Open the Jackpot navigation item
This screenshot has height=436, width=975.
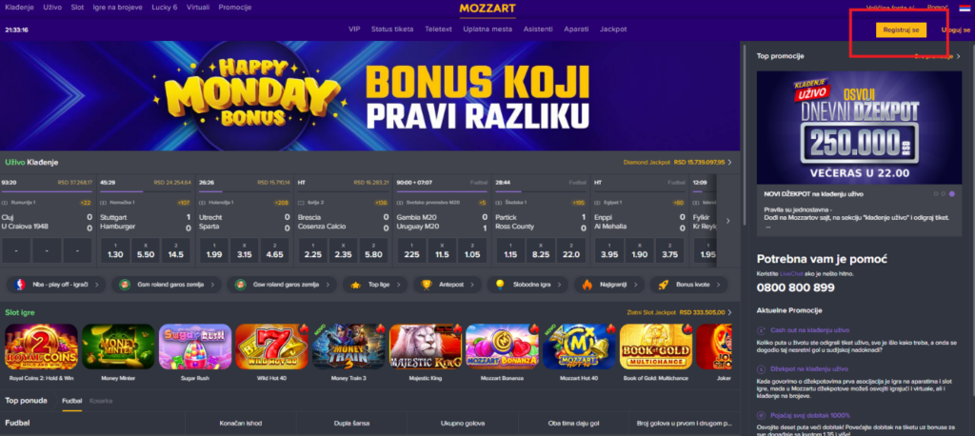pos(613,30)
